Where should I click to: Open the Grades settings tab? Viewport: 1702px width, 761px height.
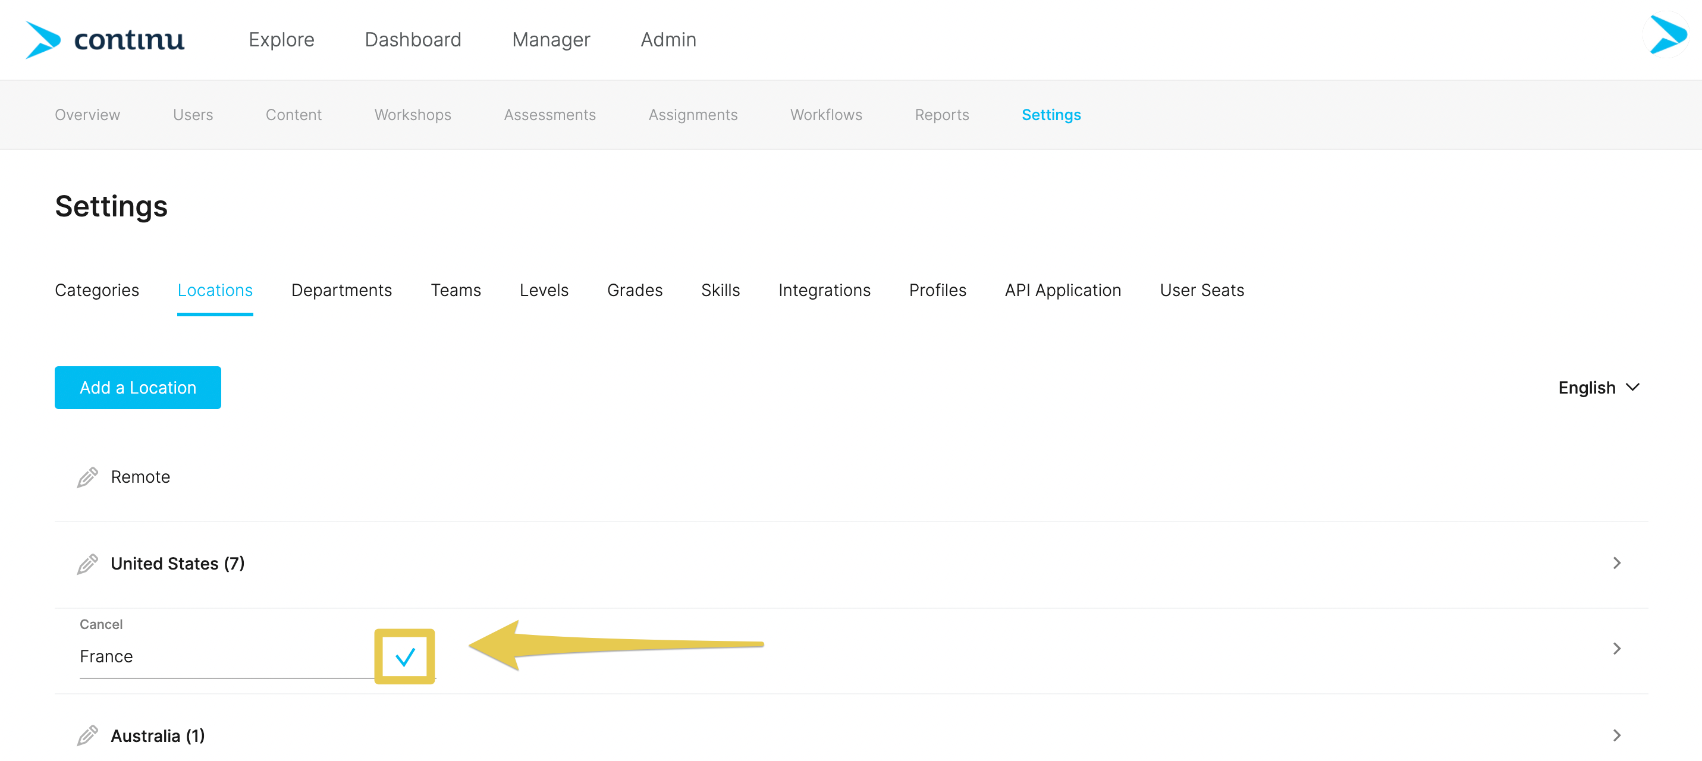coord(635,291)
